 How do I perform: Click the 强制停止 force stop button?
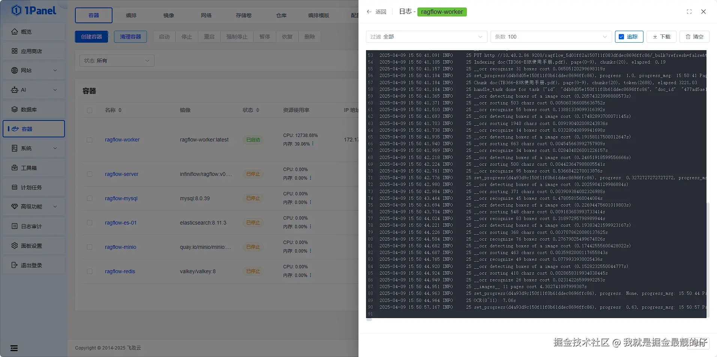(x=237, y=37)
